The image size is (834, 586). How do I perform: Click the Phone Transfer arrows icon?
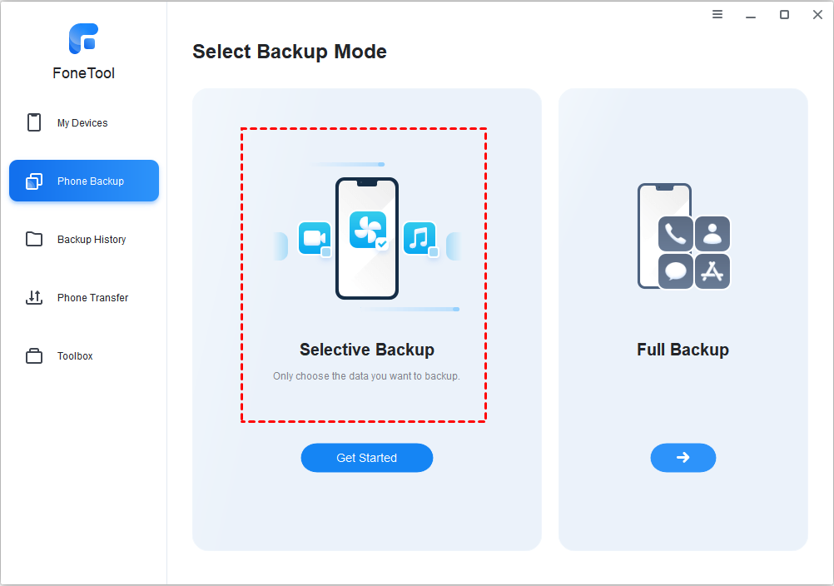[34, 297]
